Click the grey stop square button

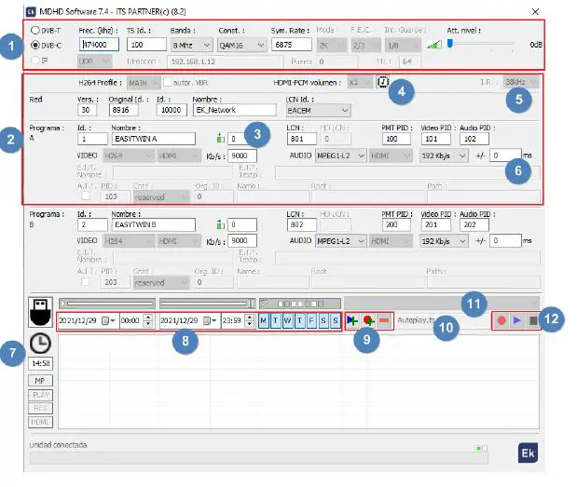[x=533, y=320]
